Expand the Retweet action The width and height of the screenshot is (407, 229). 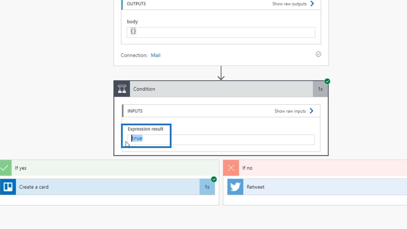click(x=317, y=187)
